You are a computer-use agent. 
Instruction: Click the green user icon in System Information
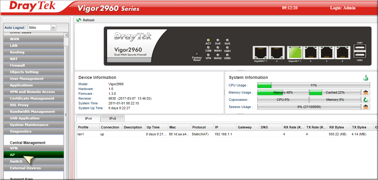point(366,78)
